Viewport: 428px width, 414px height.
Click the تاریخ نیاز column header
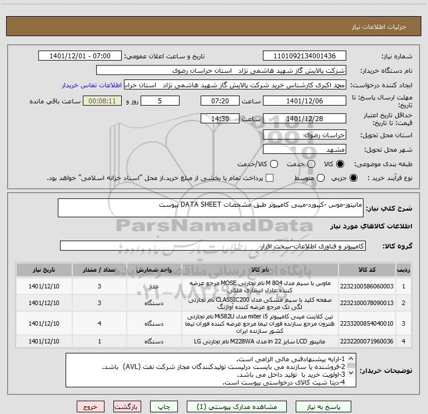(44, 270)
